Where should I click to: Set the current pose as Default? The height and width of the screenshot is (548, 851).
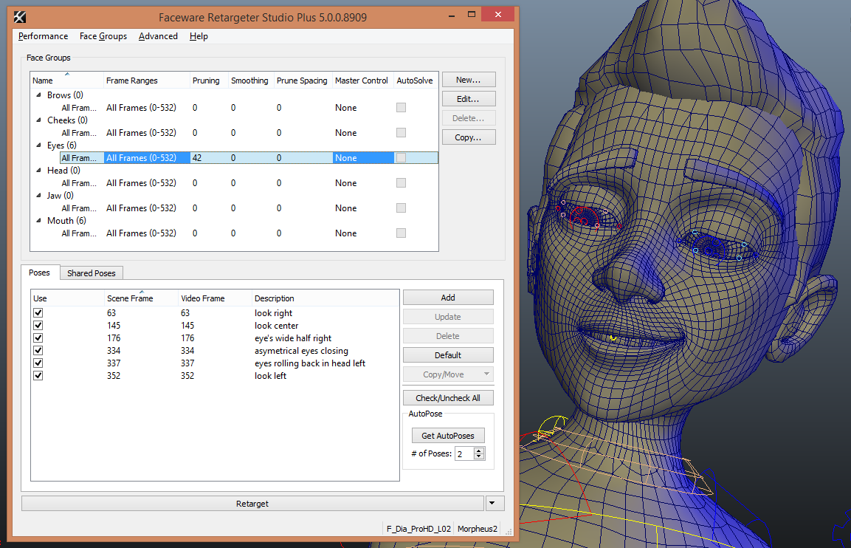(447, 355)
